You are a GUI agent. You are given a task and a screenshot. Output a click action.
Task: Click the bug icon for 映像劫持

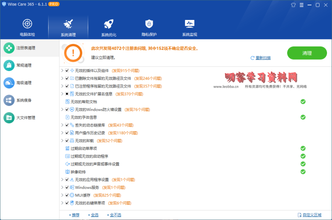67,172
